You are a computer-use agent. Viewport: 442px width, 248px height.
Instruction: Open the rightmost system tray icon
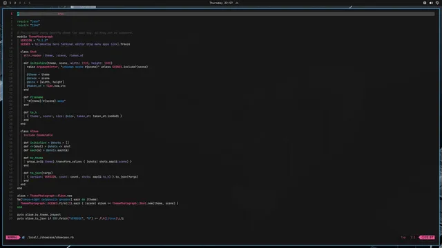[437, 3]
